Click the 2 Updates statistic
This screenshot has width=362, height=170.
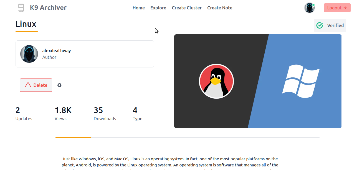click(x=24, y=114)
